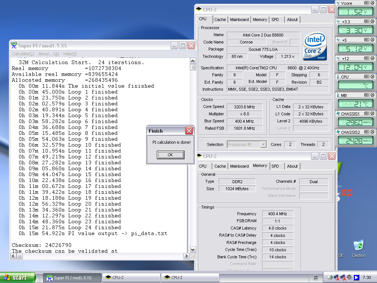Open the SPD tab in the top CPU-Z window
Viewport: 377px width, 283px height.
[x=275, y=20]
